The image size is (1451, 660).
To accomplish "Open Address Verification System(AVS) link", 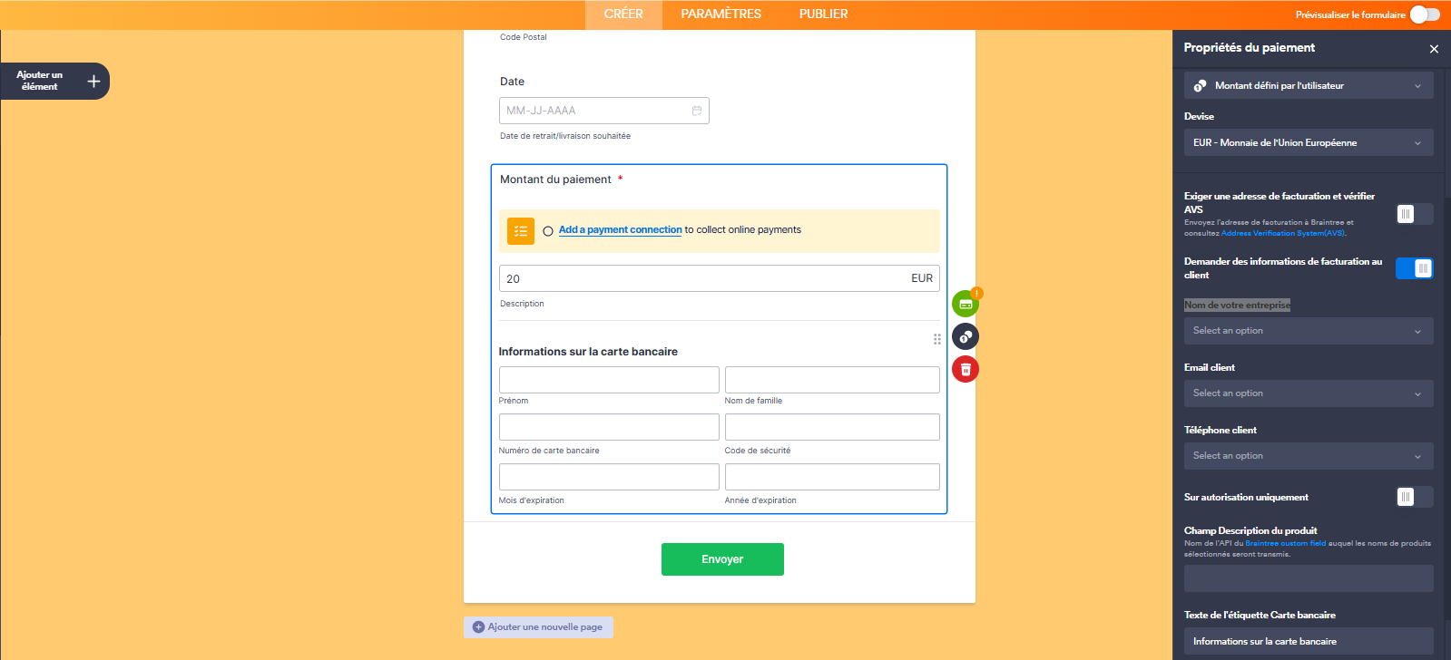I will point(1283,234).
